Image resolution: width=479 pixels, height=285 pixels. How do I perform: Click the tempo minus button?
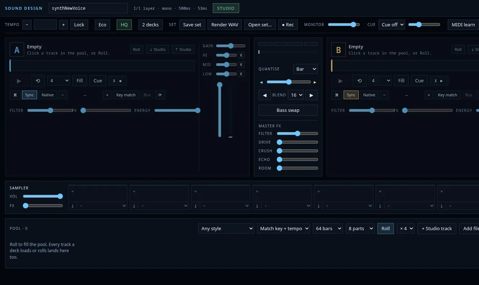point(27,25)
